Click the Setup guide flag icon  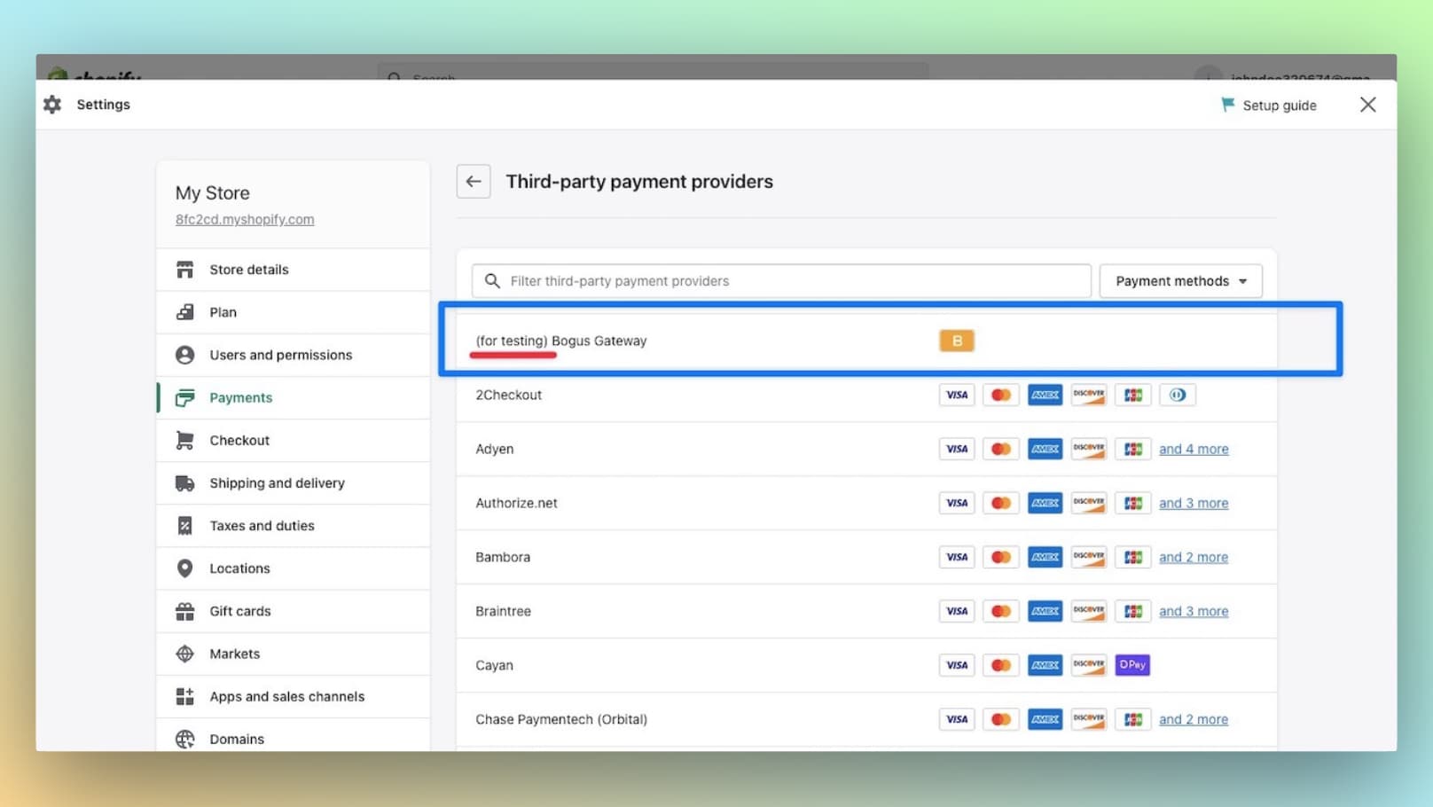(1228, 105)
